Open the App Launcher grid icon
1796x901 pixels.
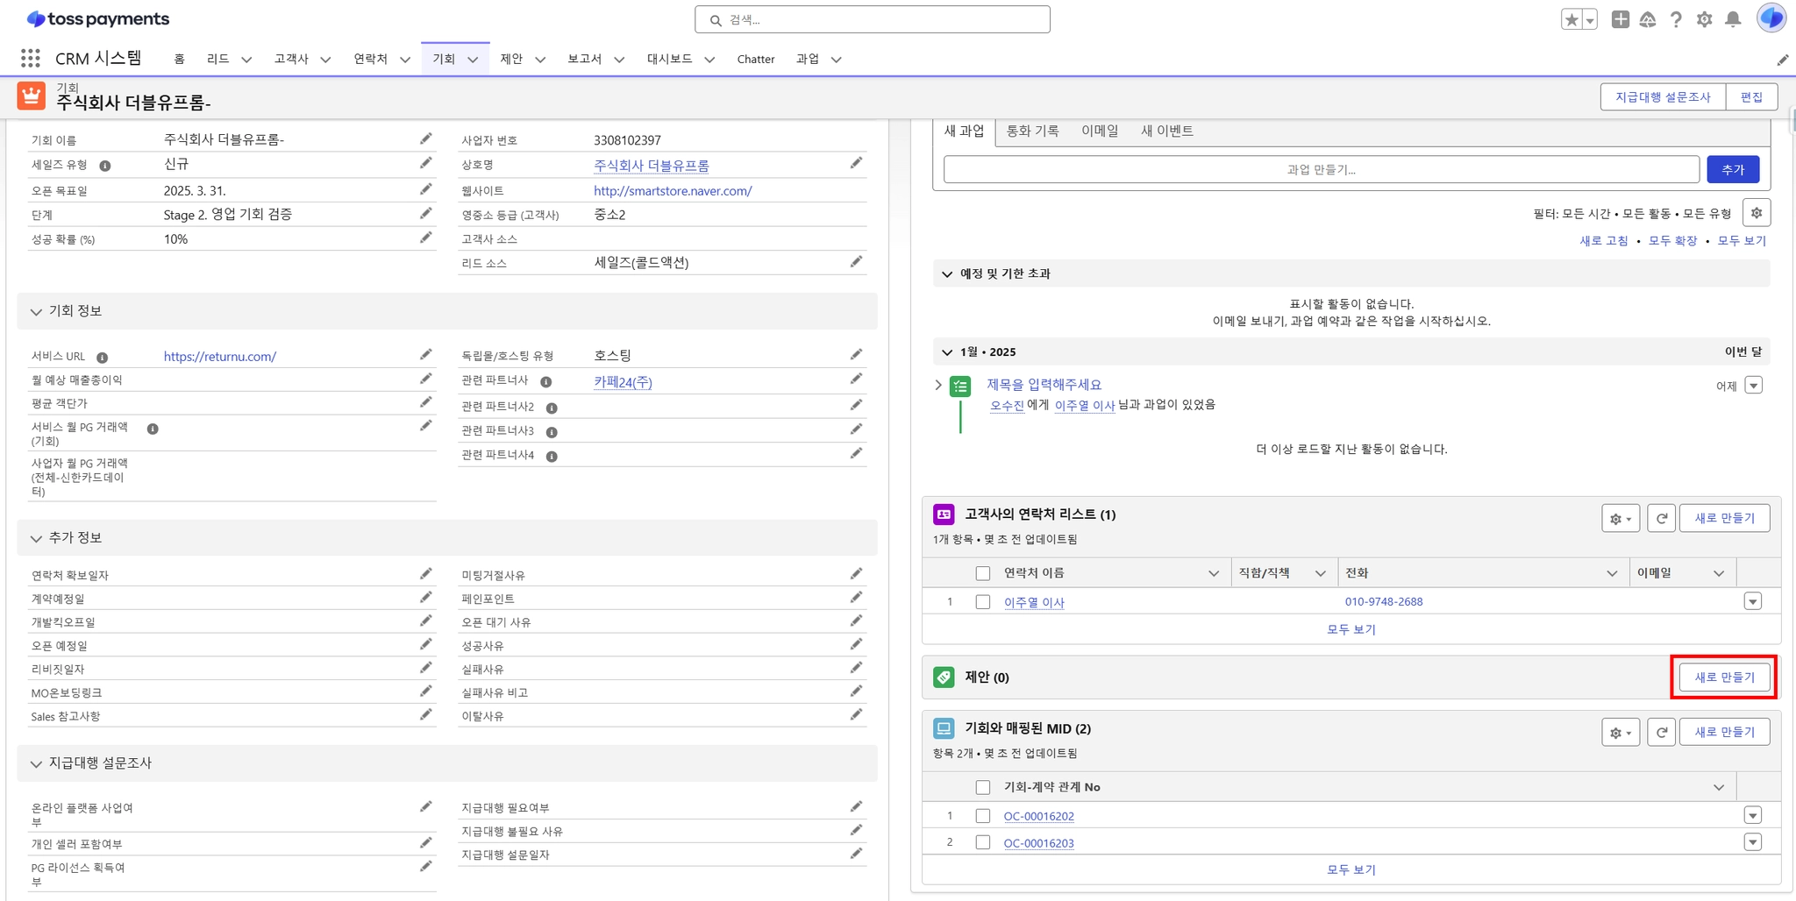click(x=31, y=59)
